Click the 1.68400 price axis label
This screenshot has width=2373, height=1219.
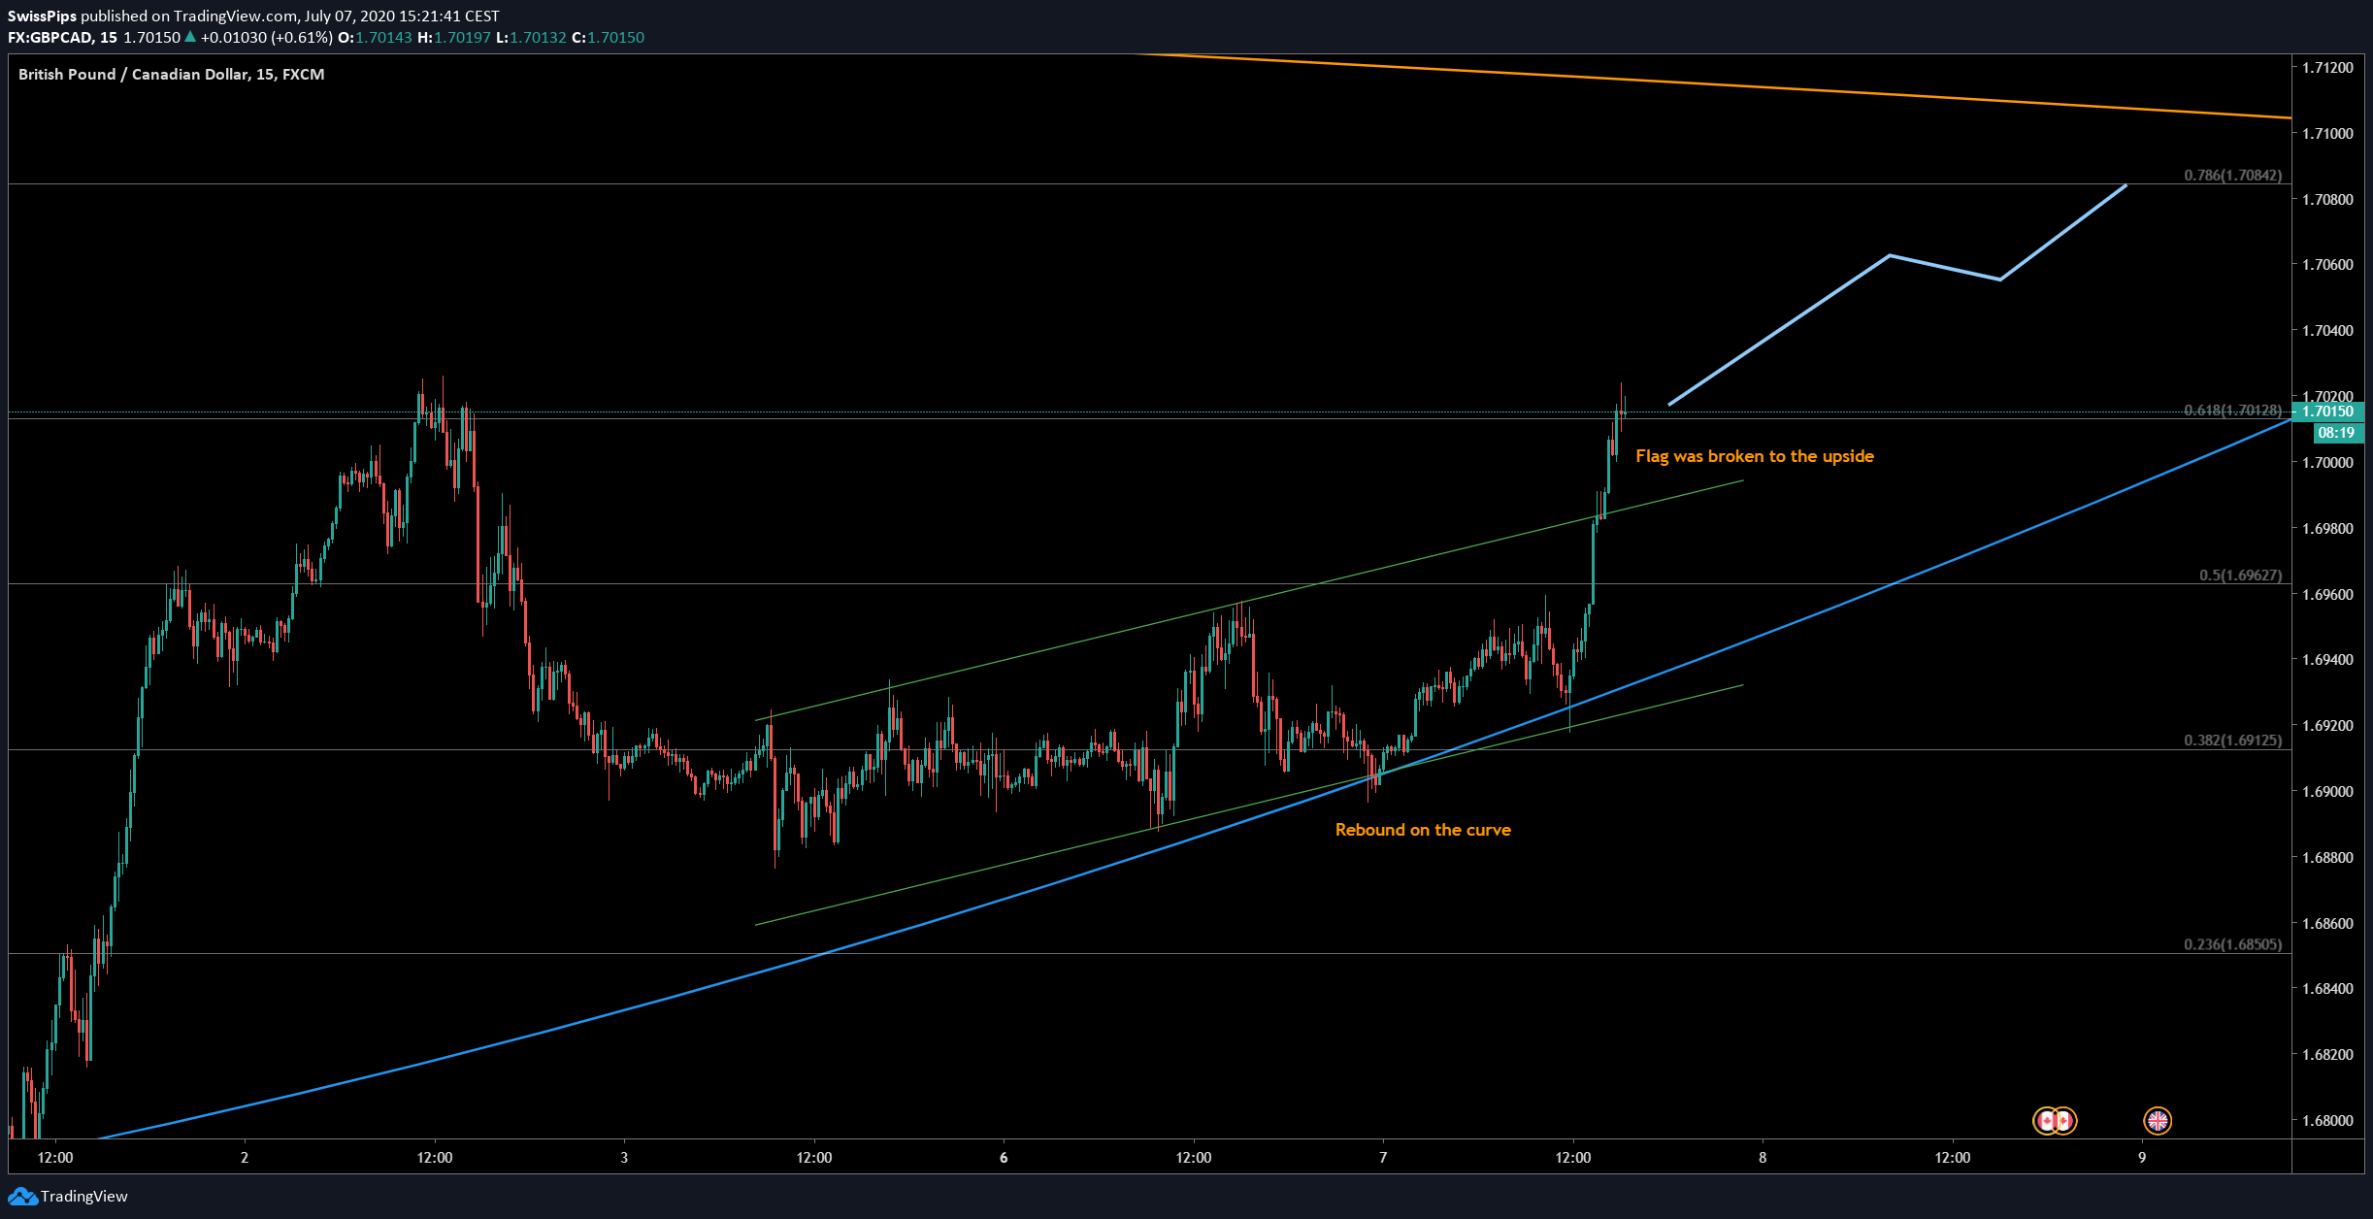(x=2327, y=988)
